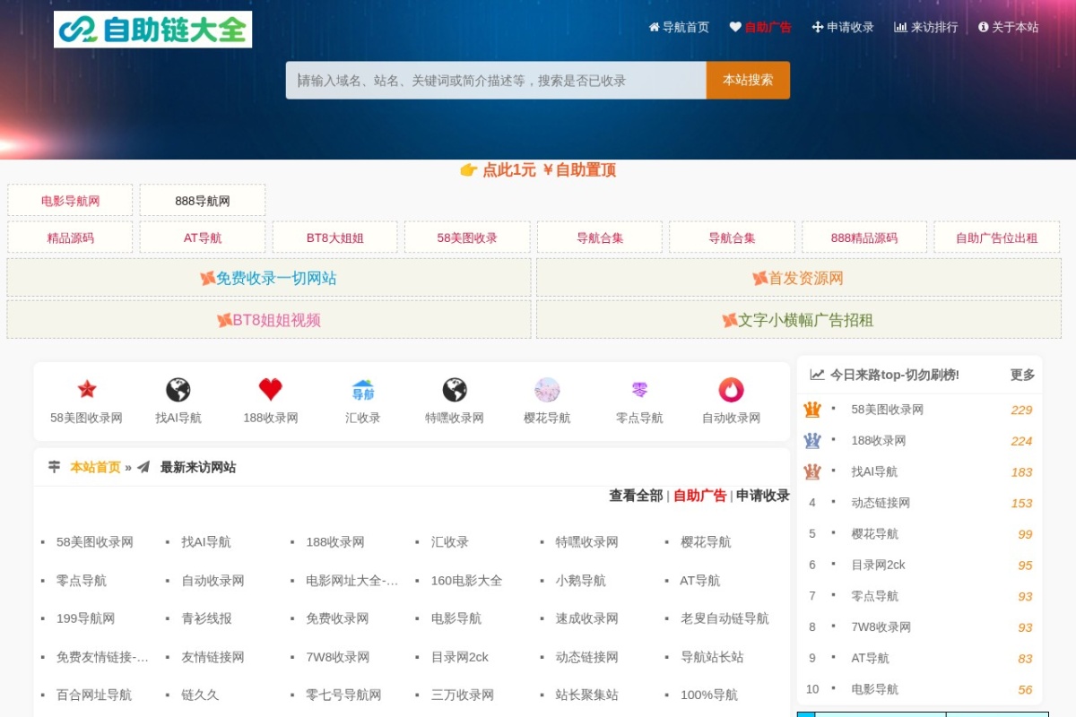This screenshot has width=1076, height=717.
Task: Open 目录网2ck in ranking list
Action: (x=878, y=565)
